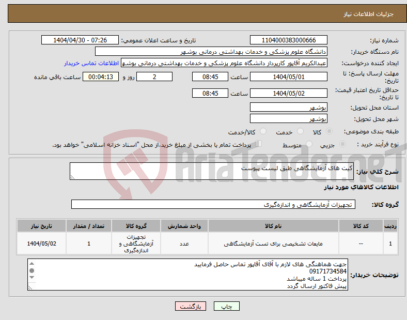Image resolution: width=407 pixels, height=320 pixels.
Task: Click the scroll up arrow in buyer notes
Action: tap(32, 263)
